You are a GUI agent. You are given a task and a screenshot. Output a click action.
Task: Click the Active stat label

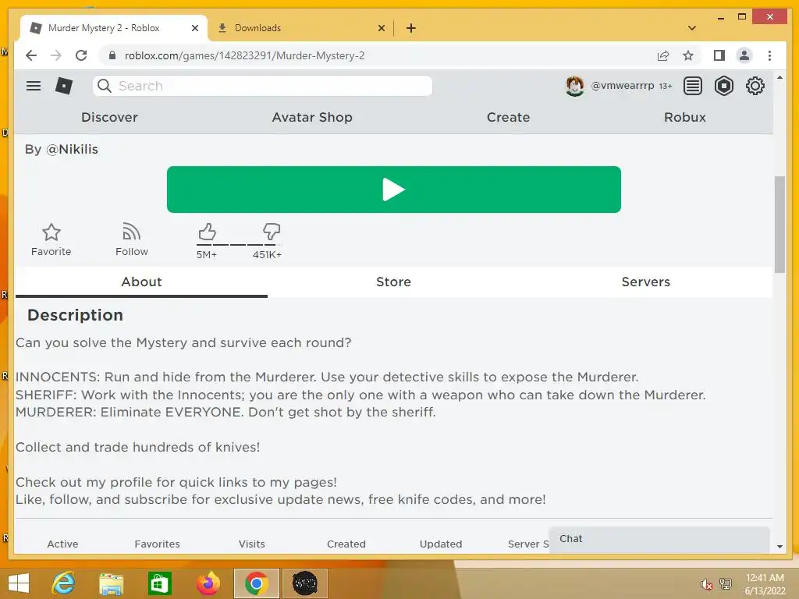[62, 544]
